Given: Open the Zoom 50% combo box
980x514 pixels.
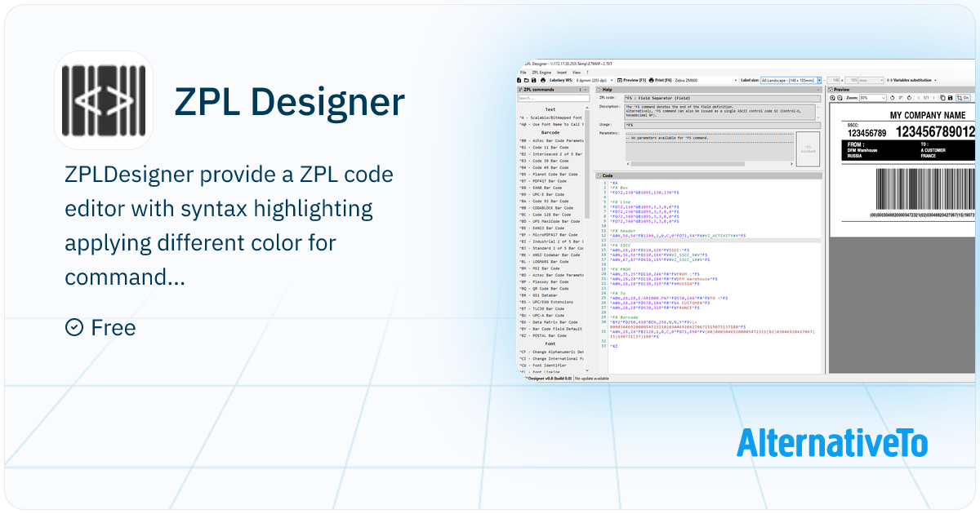Looking at the screenshot, I should click(872, 98).
